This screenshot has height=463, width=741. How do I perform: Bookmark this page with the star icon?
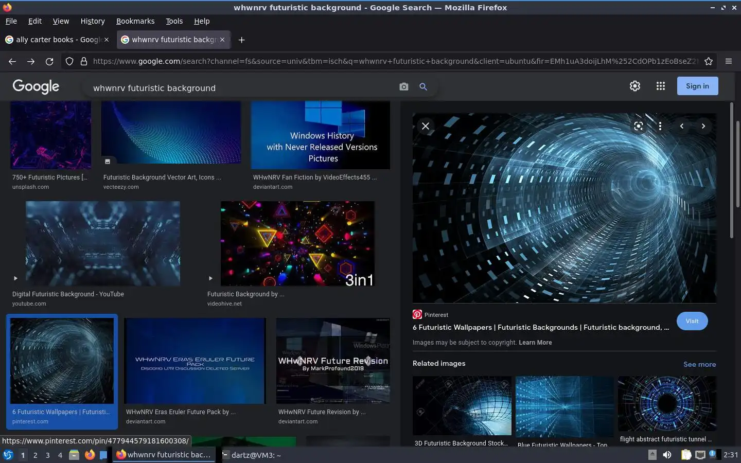point(709,61)
